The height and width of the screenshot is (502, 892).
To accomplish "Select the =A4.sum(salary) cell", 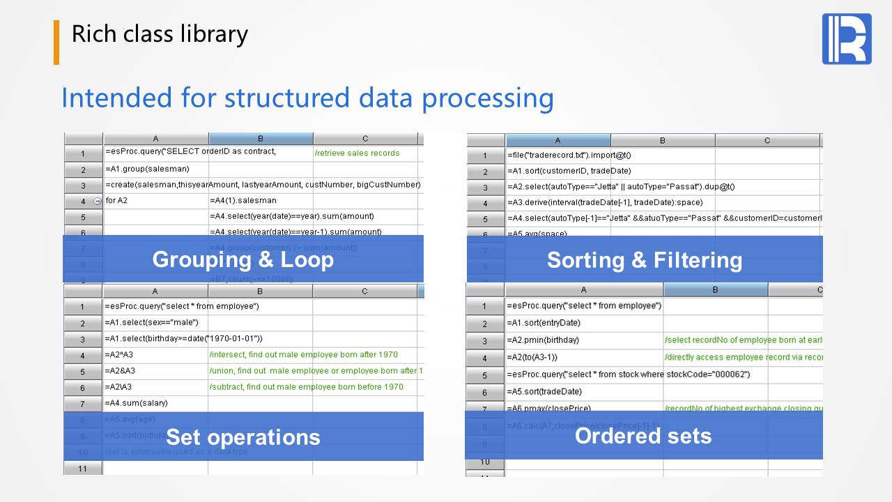I will (x=155, y=403).
